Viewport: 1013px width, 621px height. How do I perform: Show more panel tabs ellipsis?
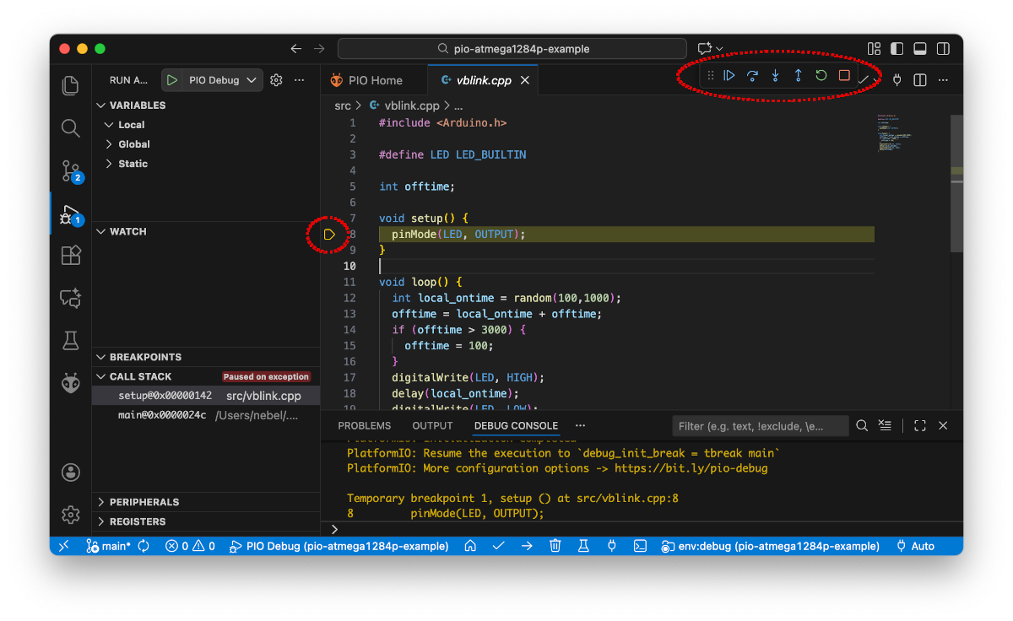580,425
